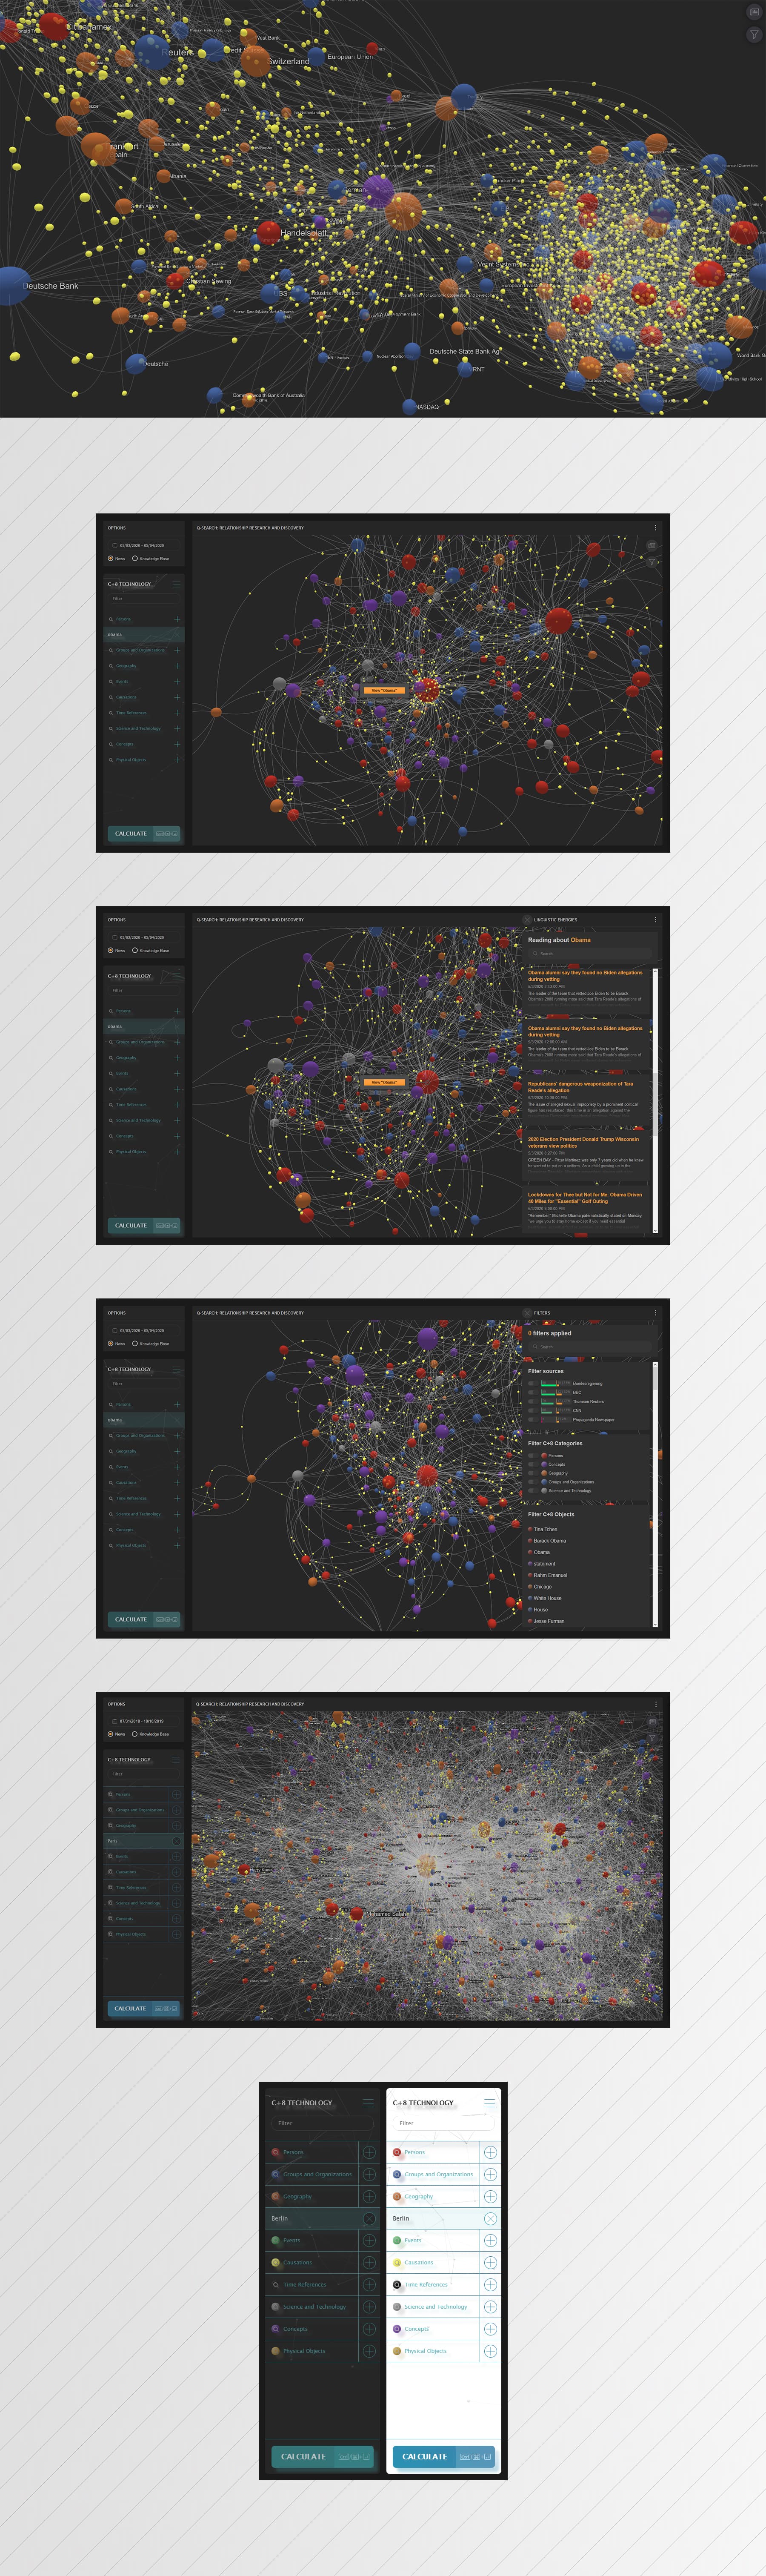Screen dimensions: 766x2576
Task: Toggle CNN source in Filters panel
Action: tap(532, 1410)
